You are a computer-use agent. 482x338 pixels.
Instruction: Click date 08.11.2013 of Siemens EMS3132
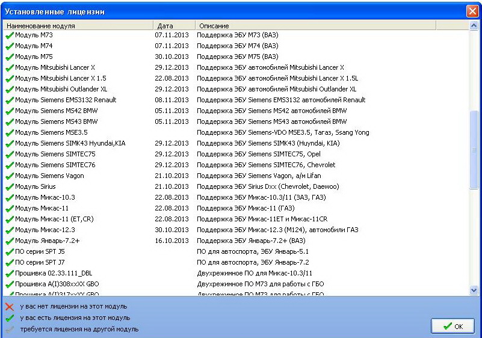171,100
